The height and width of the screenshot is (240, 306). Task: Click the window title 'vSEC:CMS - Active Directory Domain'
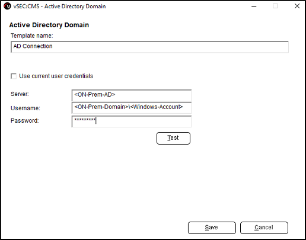pyautogui.click(x=59, y=7)
